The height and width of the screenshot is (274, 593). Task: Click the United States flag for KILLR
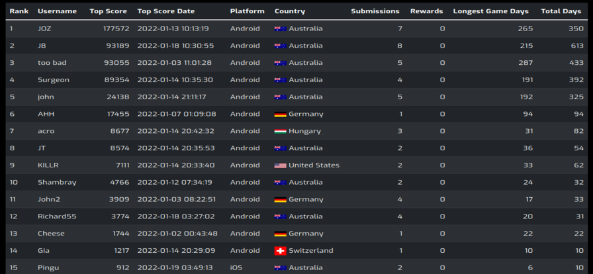(280, 165)
